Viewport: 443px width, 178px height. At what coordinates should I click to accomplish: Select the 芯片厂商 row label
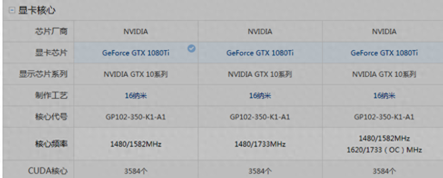(x=54, y=31)
